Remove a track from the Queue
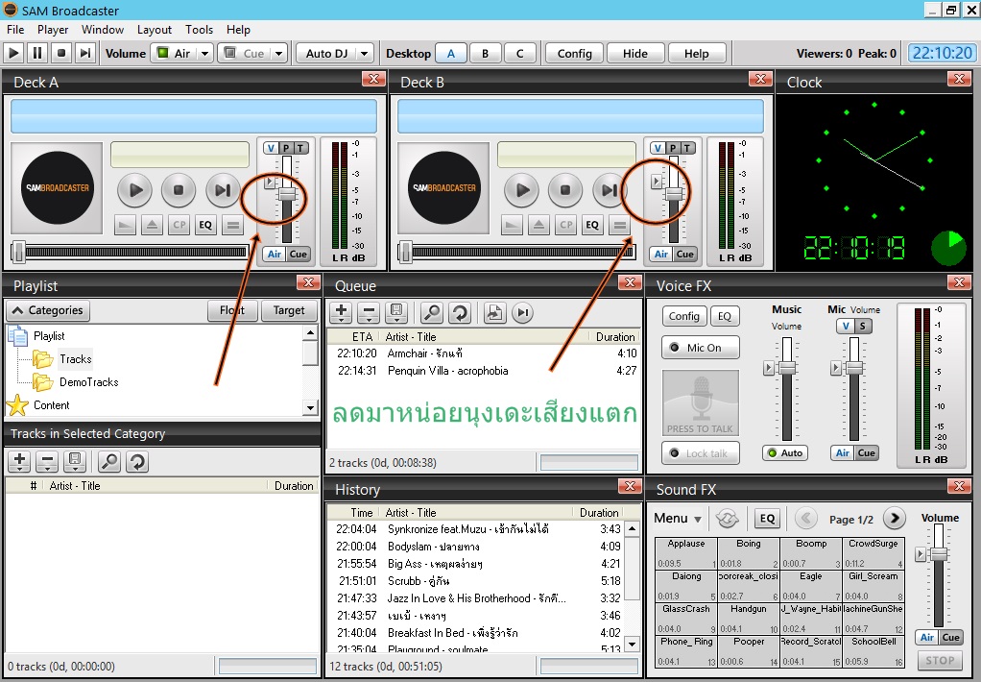 click(370, 312)
